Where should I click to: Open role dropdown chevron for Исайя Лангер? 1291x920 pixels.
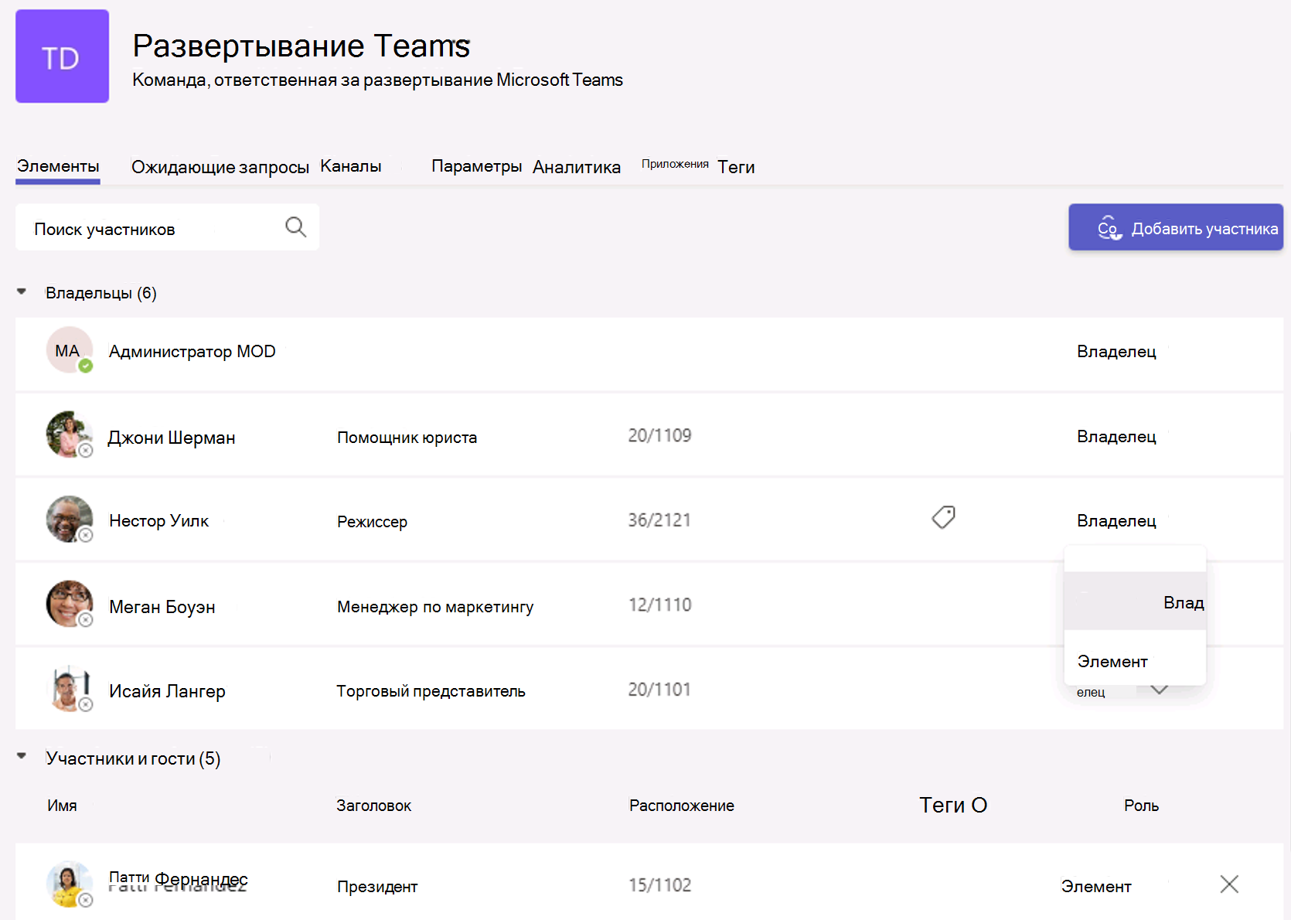[x=1159, y=690]
